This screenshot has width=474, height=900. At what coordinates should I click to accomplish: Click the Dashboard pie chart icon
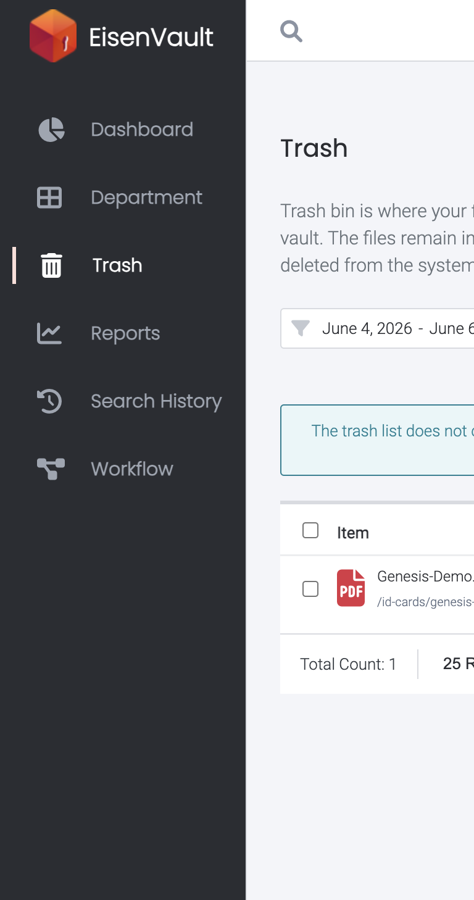pos(51,130)
